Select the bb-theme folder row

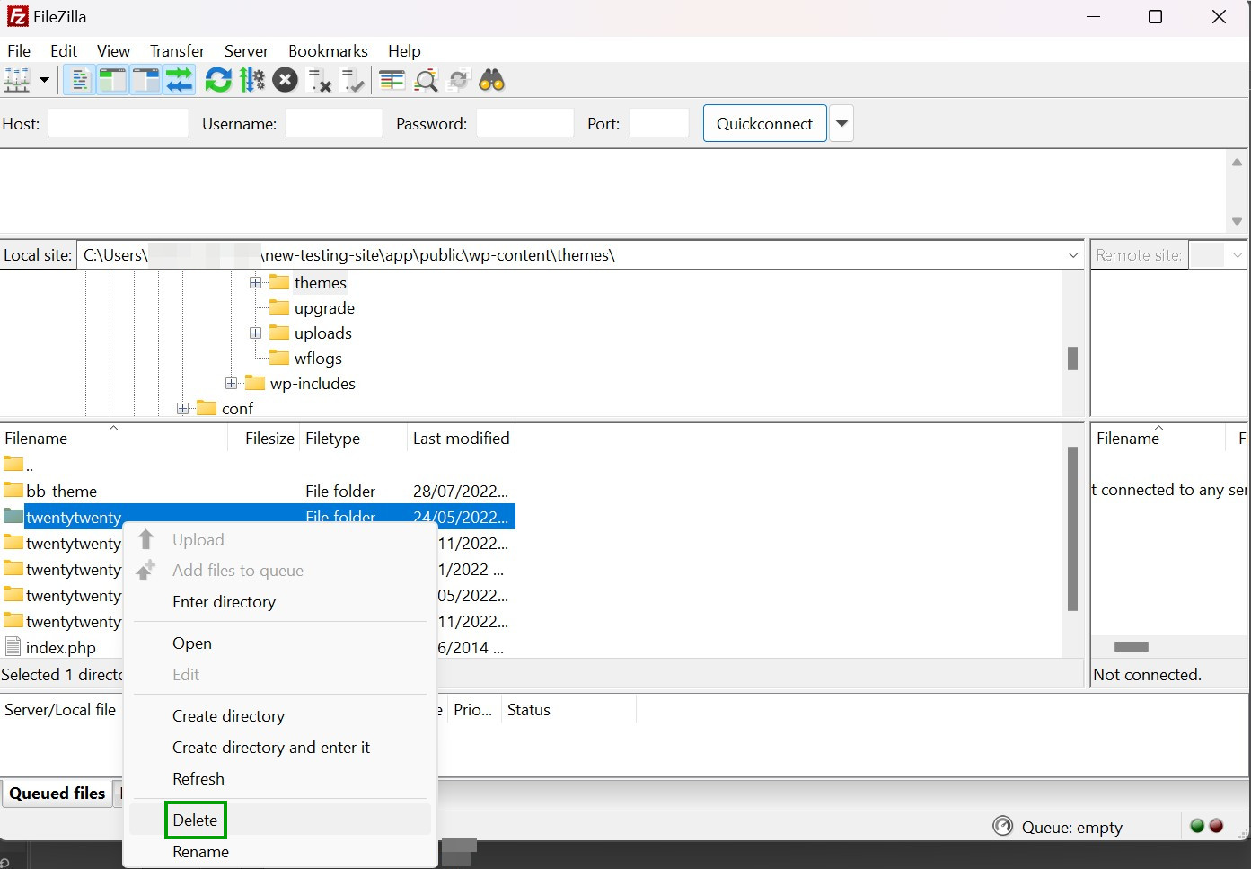tap(258, 491)
